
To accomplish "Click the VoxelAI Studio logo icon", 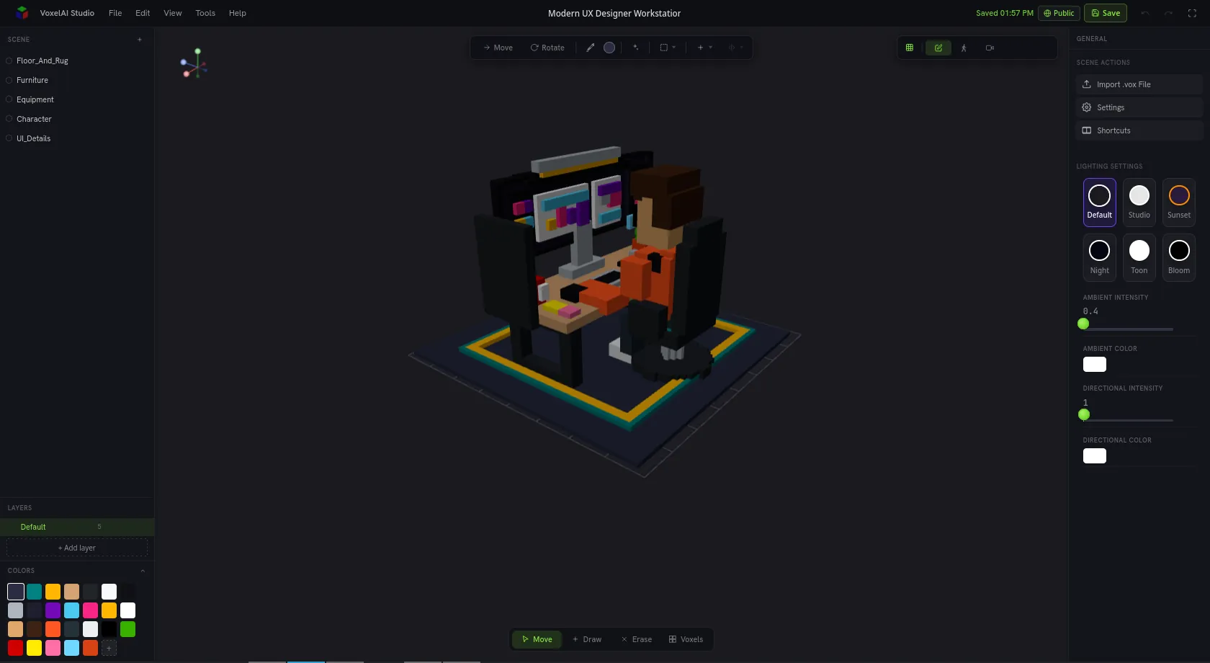I will [x=22, y=13].
